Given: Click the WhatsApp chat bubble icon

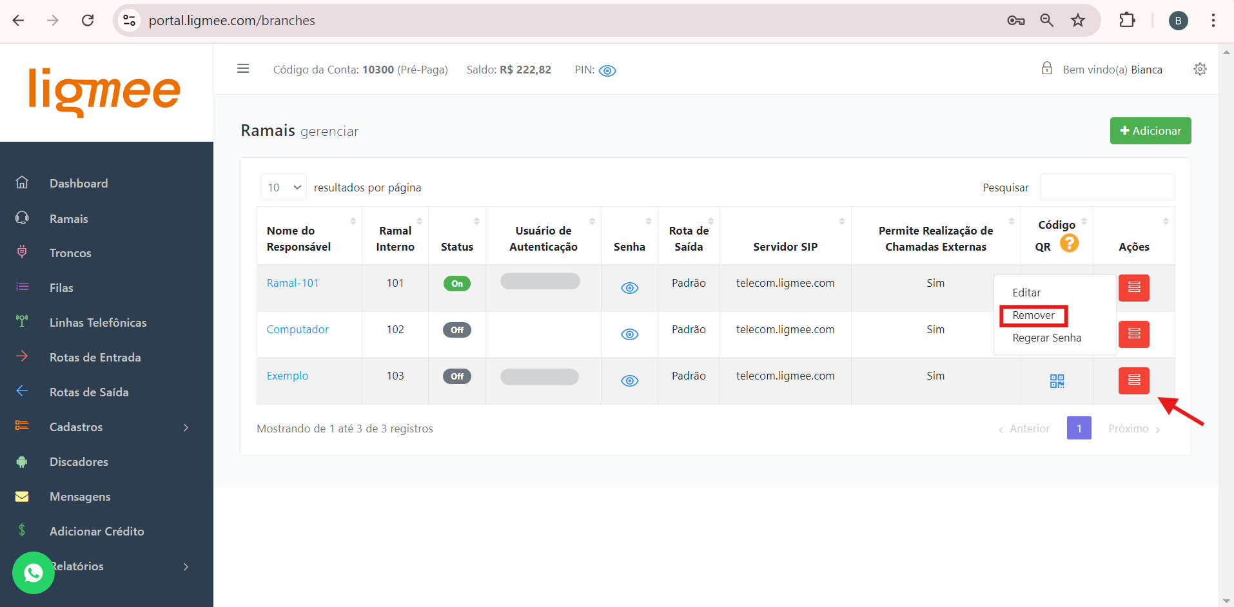Looking at the screenshot, I should (x=33, y=572).
